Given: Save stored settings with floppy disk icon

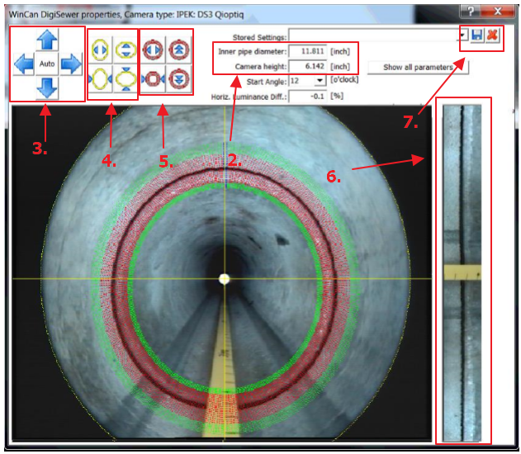Looking at the screenshot, I should pyautogui.click(x=477, y=35).
